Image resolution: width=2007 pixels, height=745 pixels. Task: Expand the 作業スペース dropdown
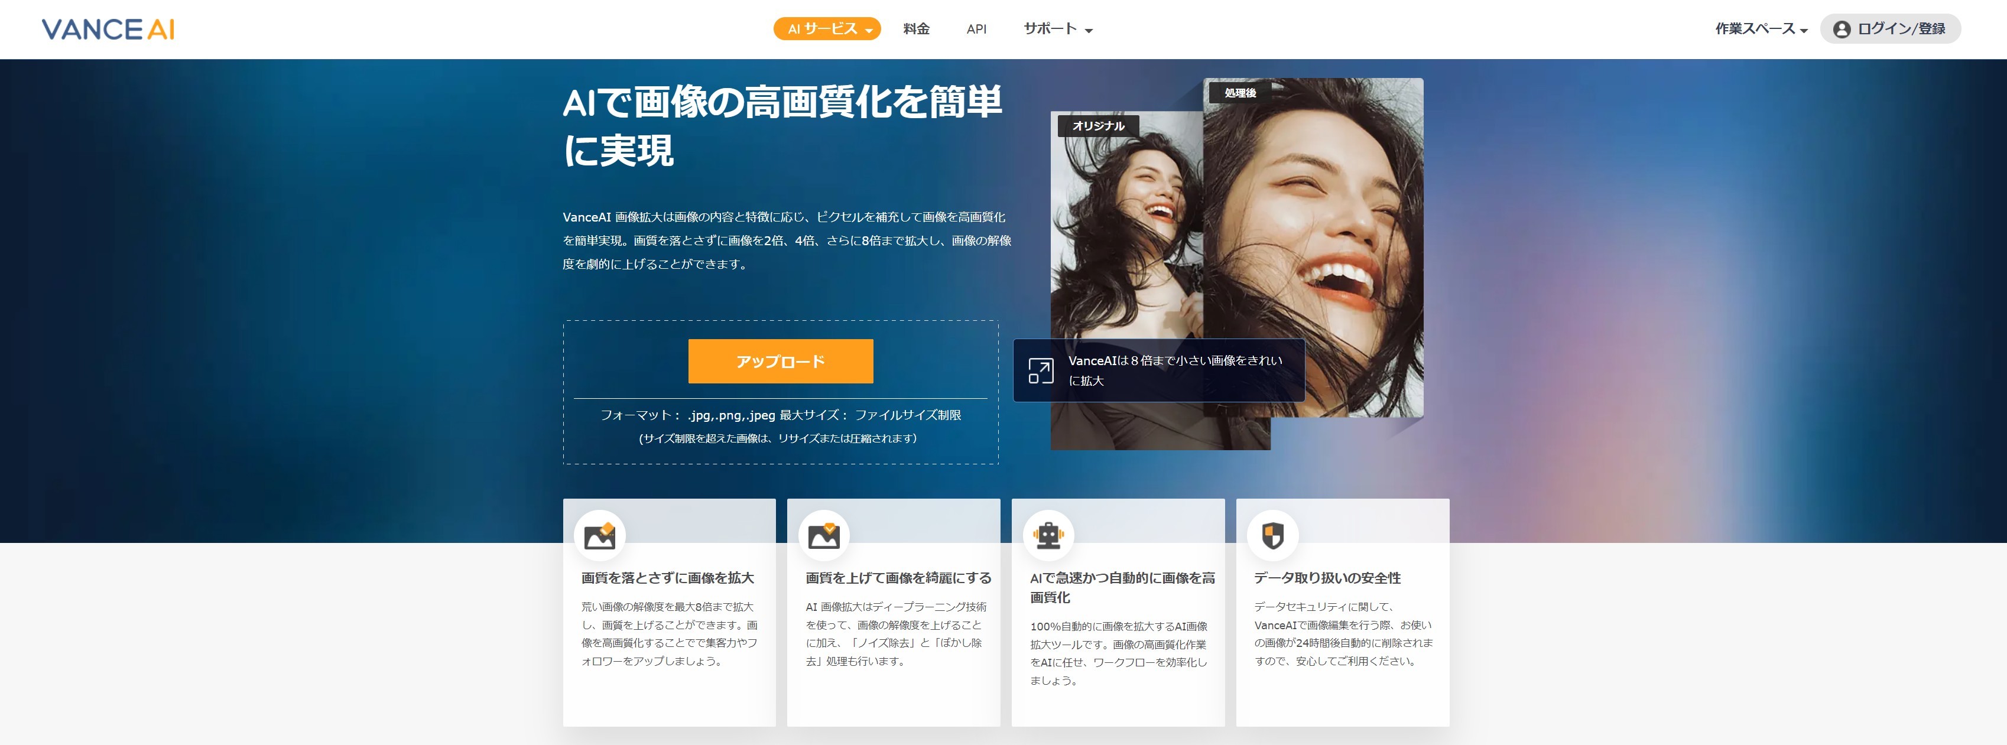click(1761, 29)
